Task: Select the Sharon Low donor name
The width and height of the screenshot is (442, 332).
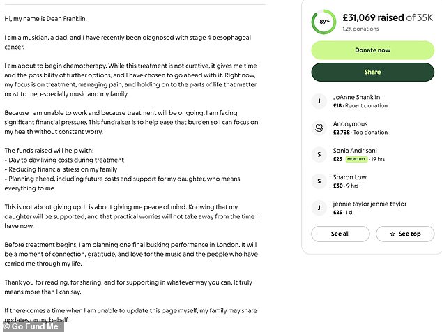Action: pyautogui.click(x=350, y=177)
